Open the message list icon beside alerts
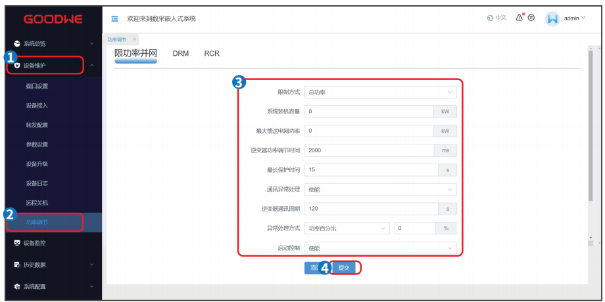This screenshot has width=605, height=302. tap(531, 18)
